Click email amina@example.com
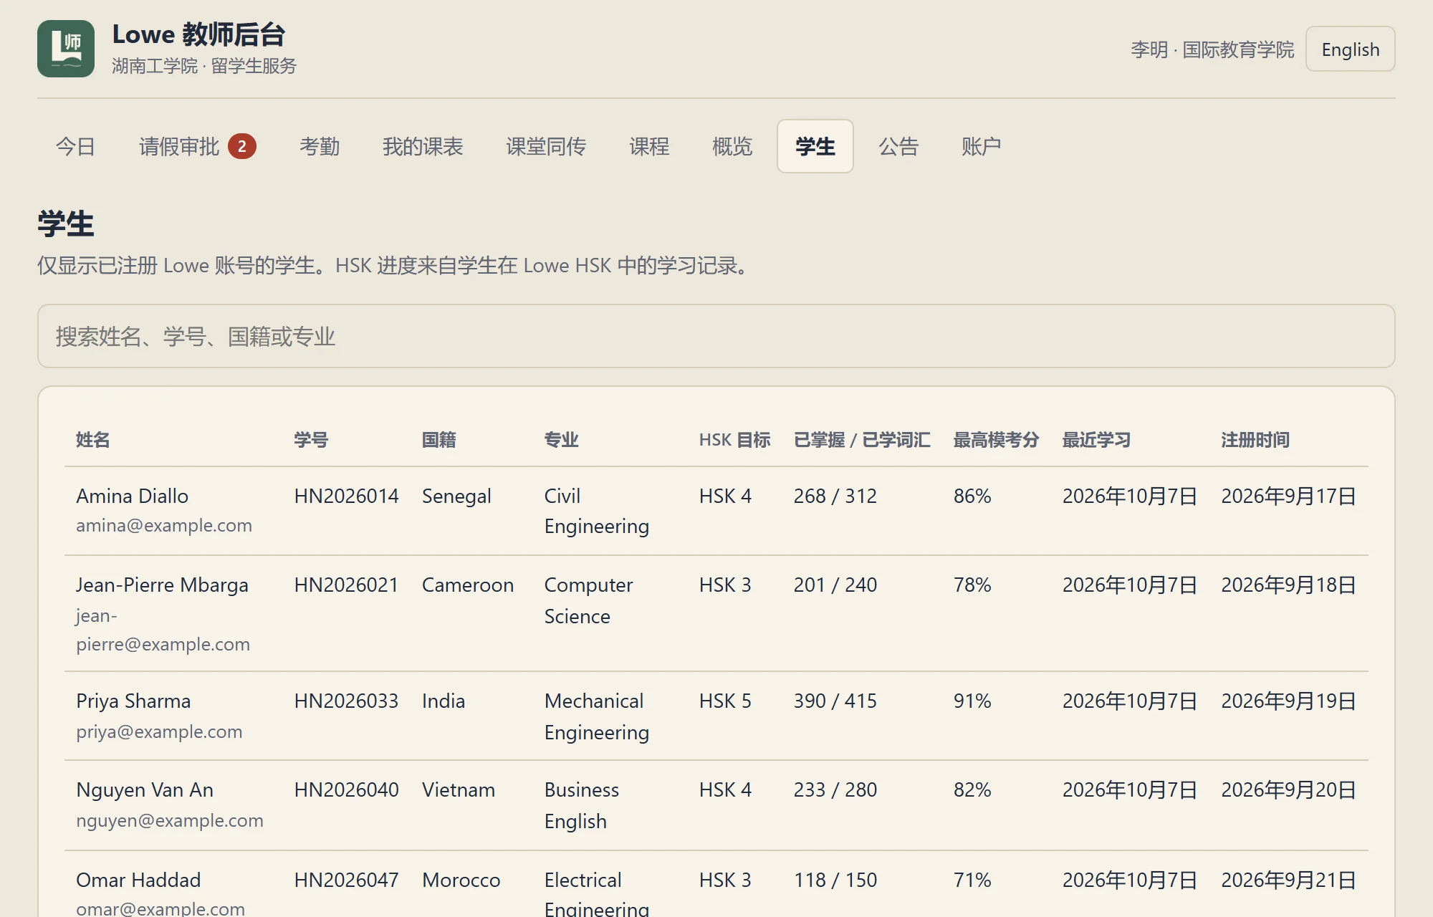Screen dimensions: 1433x917 [164, 525]
